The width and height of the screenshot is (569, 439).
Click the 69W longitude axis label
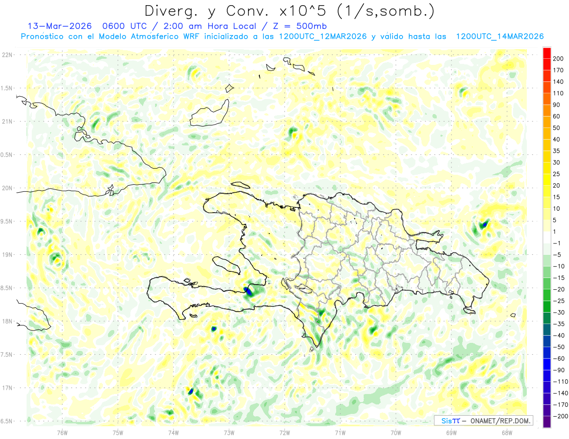pos(451,432)
